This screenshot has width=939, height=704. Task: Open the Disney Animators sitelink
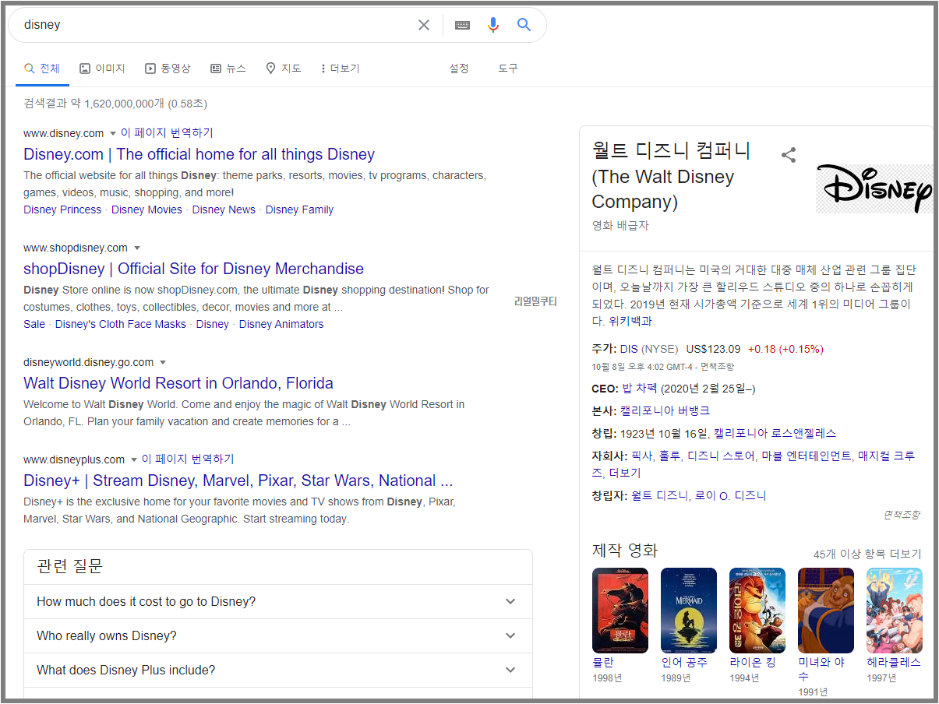tap(281, 324)
